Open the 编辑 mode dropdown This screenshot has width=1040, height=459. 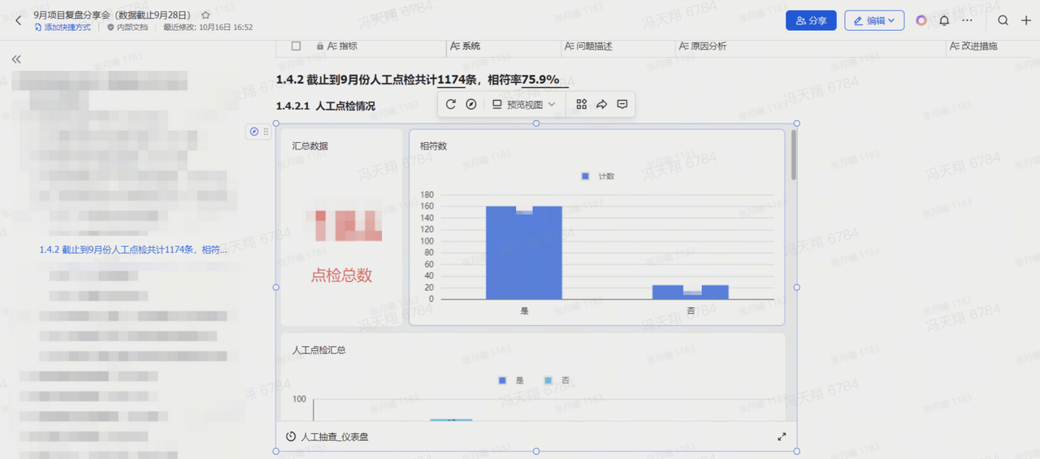(x=874, y=20)
